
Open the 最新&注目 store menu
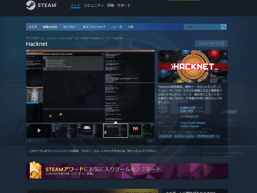[x=50, y=27]
